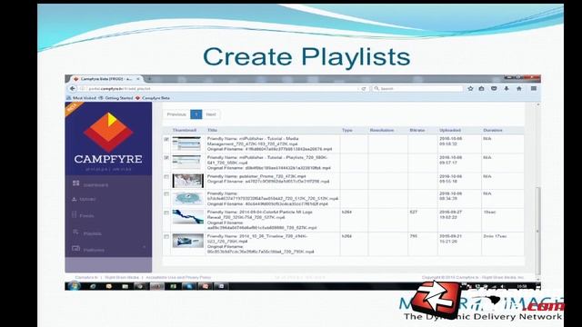Bookmark this page with the star icon
Screen dimensions: 582x327
(470, 89)
